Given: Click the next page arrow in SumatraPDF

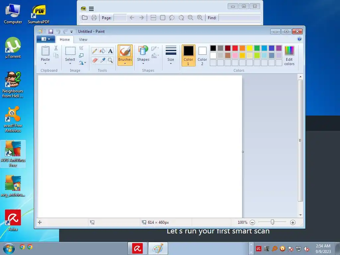Looking at the screenshot, I should pyautogui.click(x=141, y=18).
